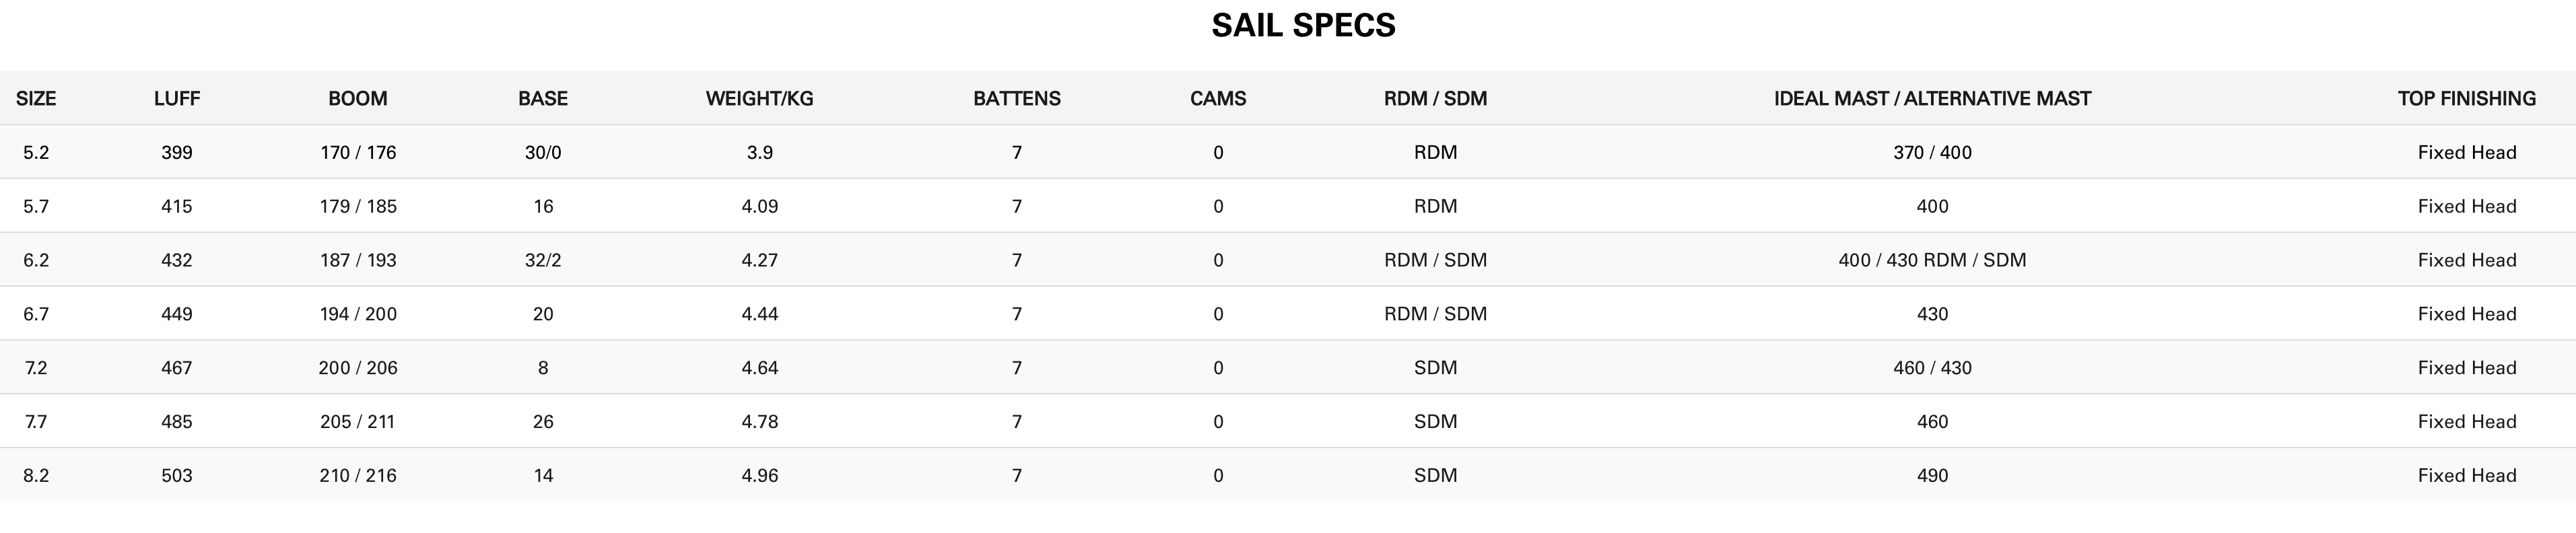Select weight value 4.44
Image resolution: width=2576 pixels, height=533 pixels.
760,314
